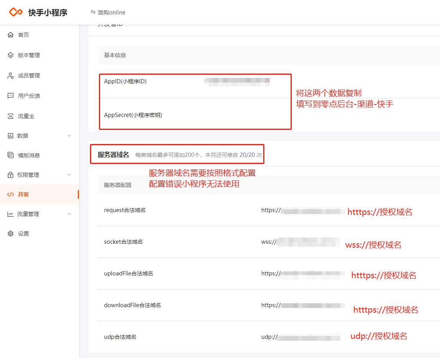Click the icon beside 流量主
The image size is (440, 358).
11,116
